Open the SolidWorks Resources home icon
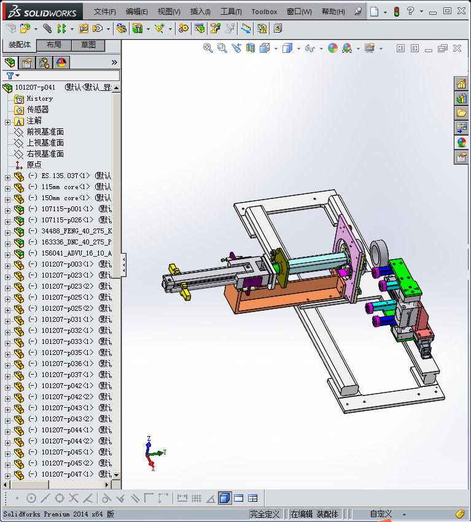This screenshot has width=471, height=522. [461, 84]
